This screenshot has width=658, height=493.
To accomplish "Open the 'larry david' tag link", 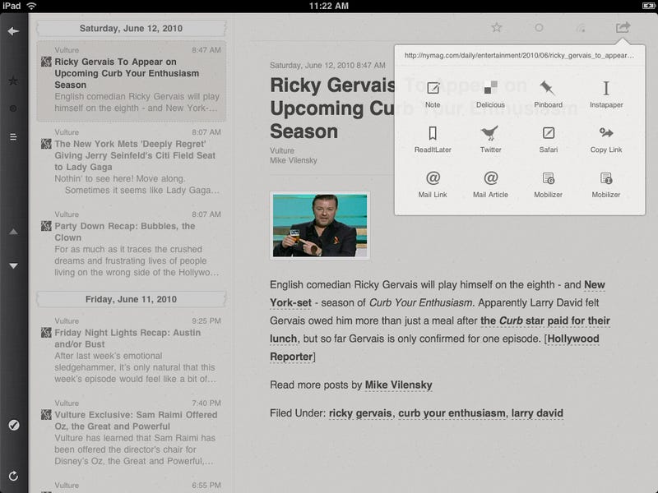I will tap(537, 413).
